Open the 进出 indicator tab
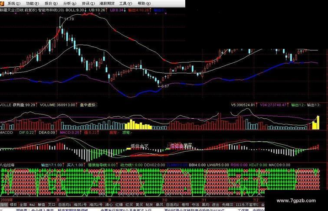This screenshot has width=328, height=211. 216,205
